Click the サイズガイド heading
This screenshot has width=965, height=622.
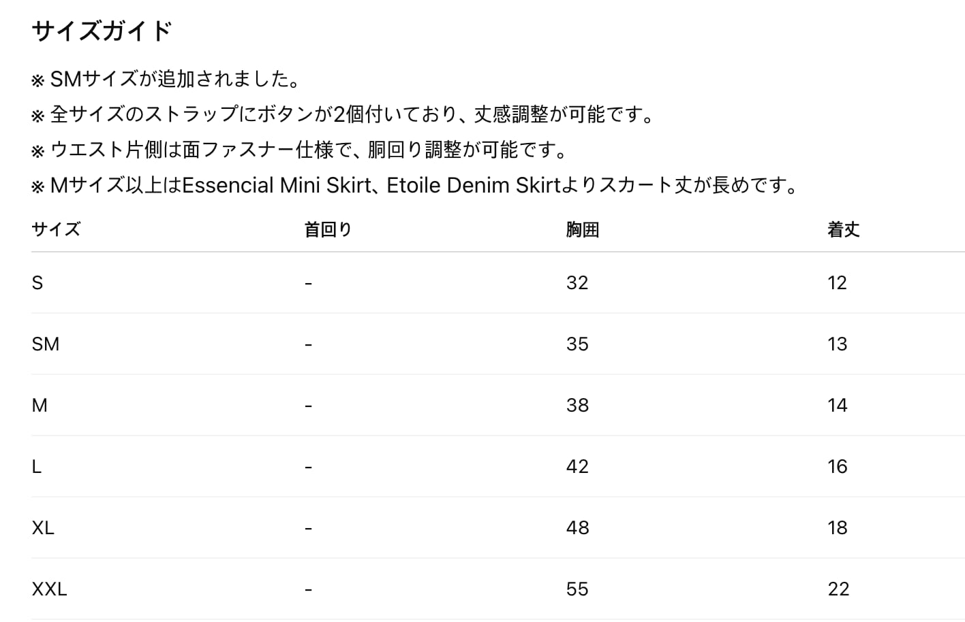(x=102, y=31)
